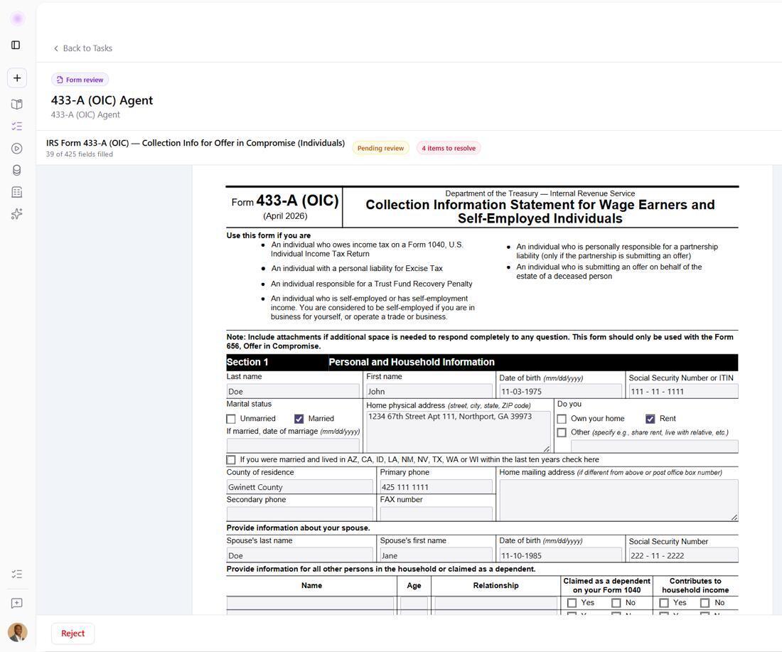The width and height of the screenshot is (782, 652).
Task: Click the Home mailing address text area
Action: (x=618, y=501)
